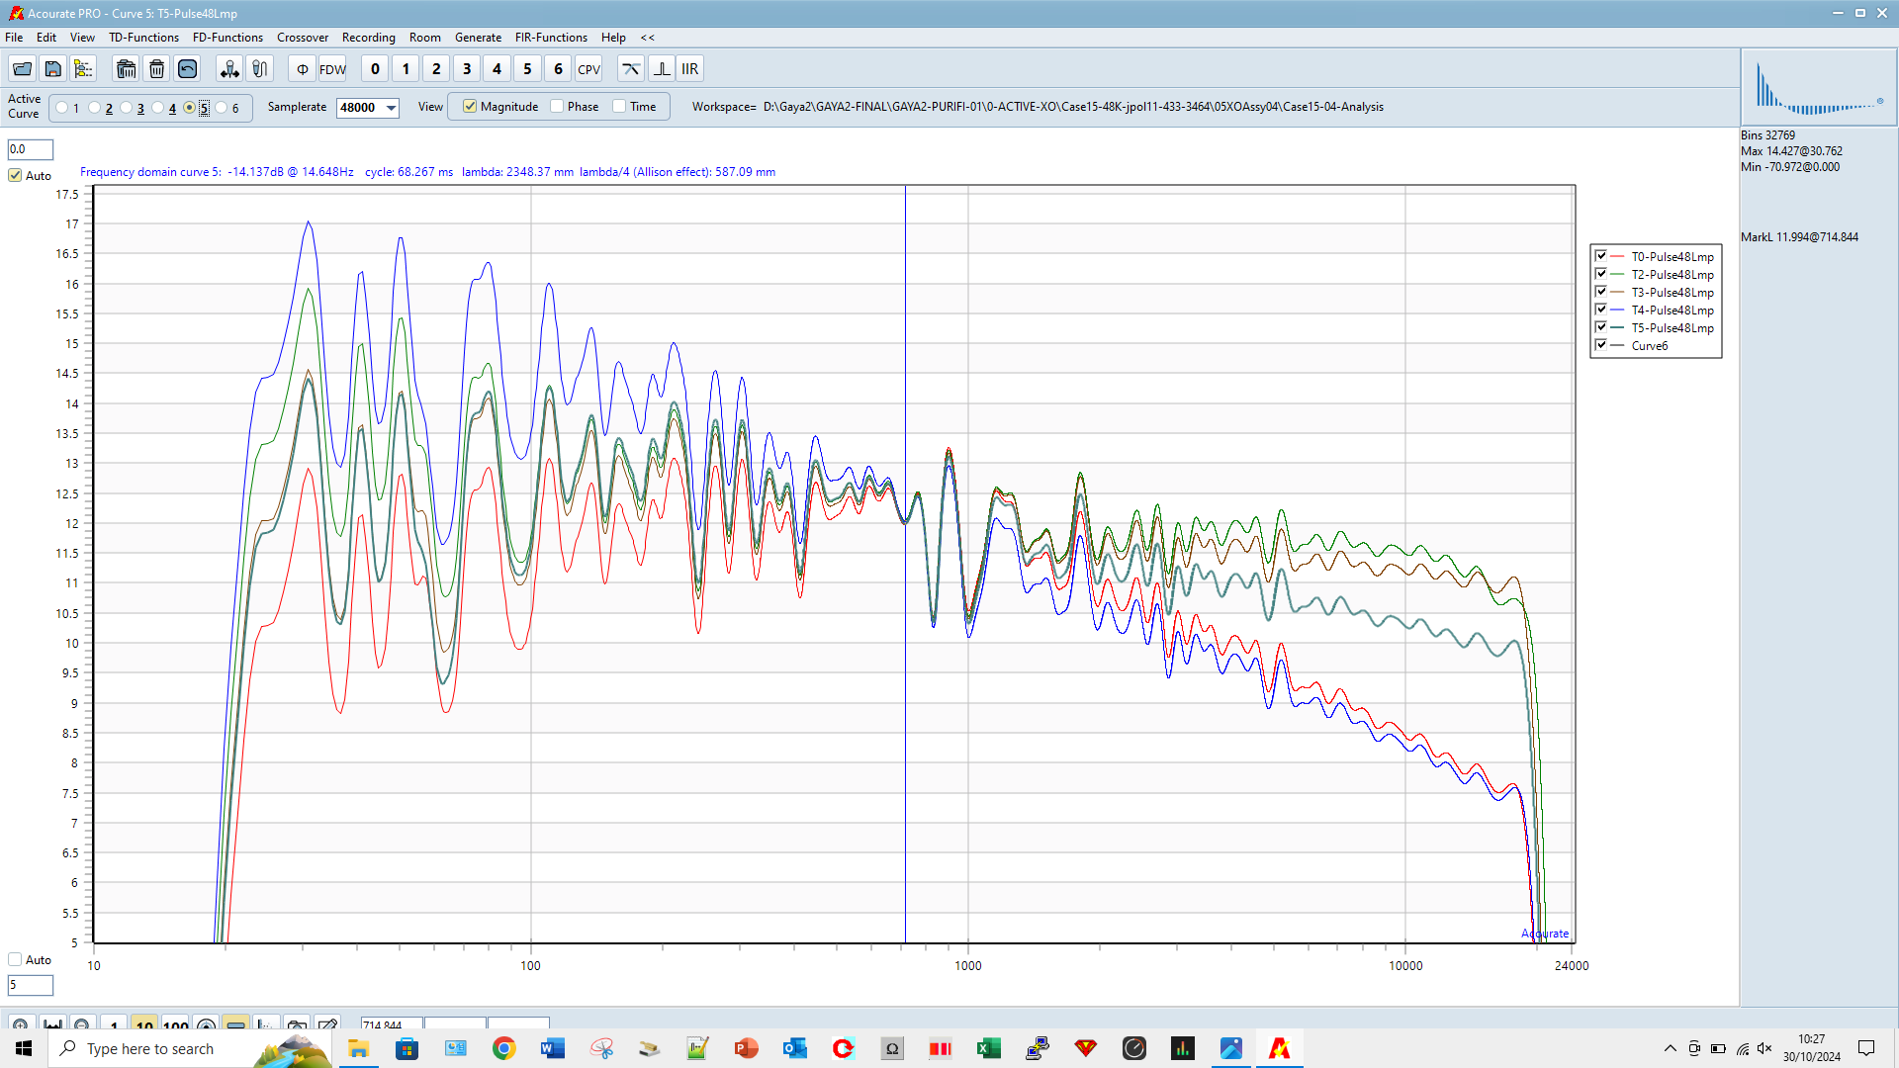Open the IIR toolbar function

point(690,69)
